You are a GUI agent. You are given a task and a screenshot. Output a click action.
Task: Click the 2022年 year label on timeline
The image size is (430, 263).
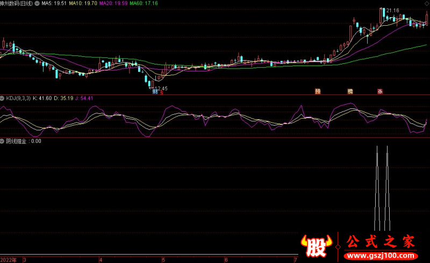(x=8, y=260)
